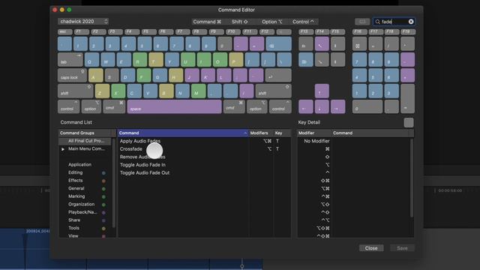Select the Tools command group
The image size is (480, 270).
pyautogui.click(x=73, y=228)
